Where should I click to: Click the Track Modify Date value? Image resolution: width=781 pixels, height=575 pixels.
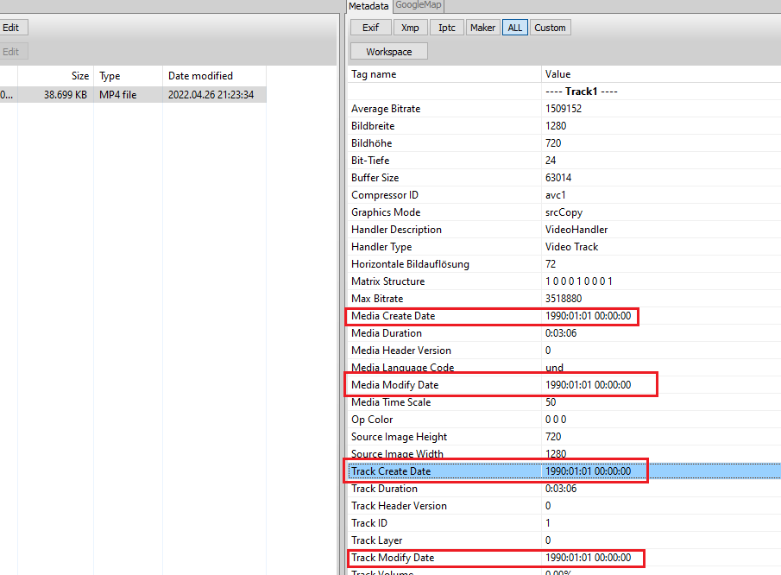(x=588, y=558)
